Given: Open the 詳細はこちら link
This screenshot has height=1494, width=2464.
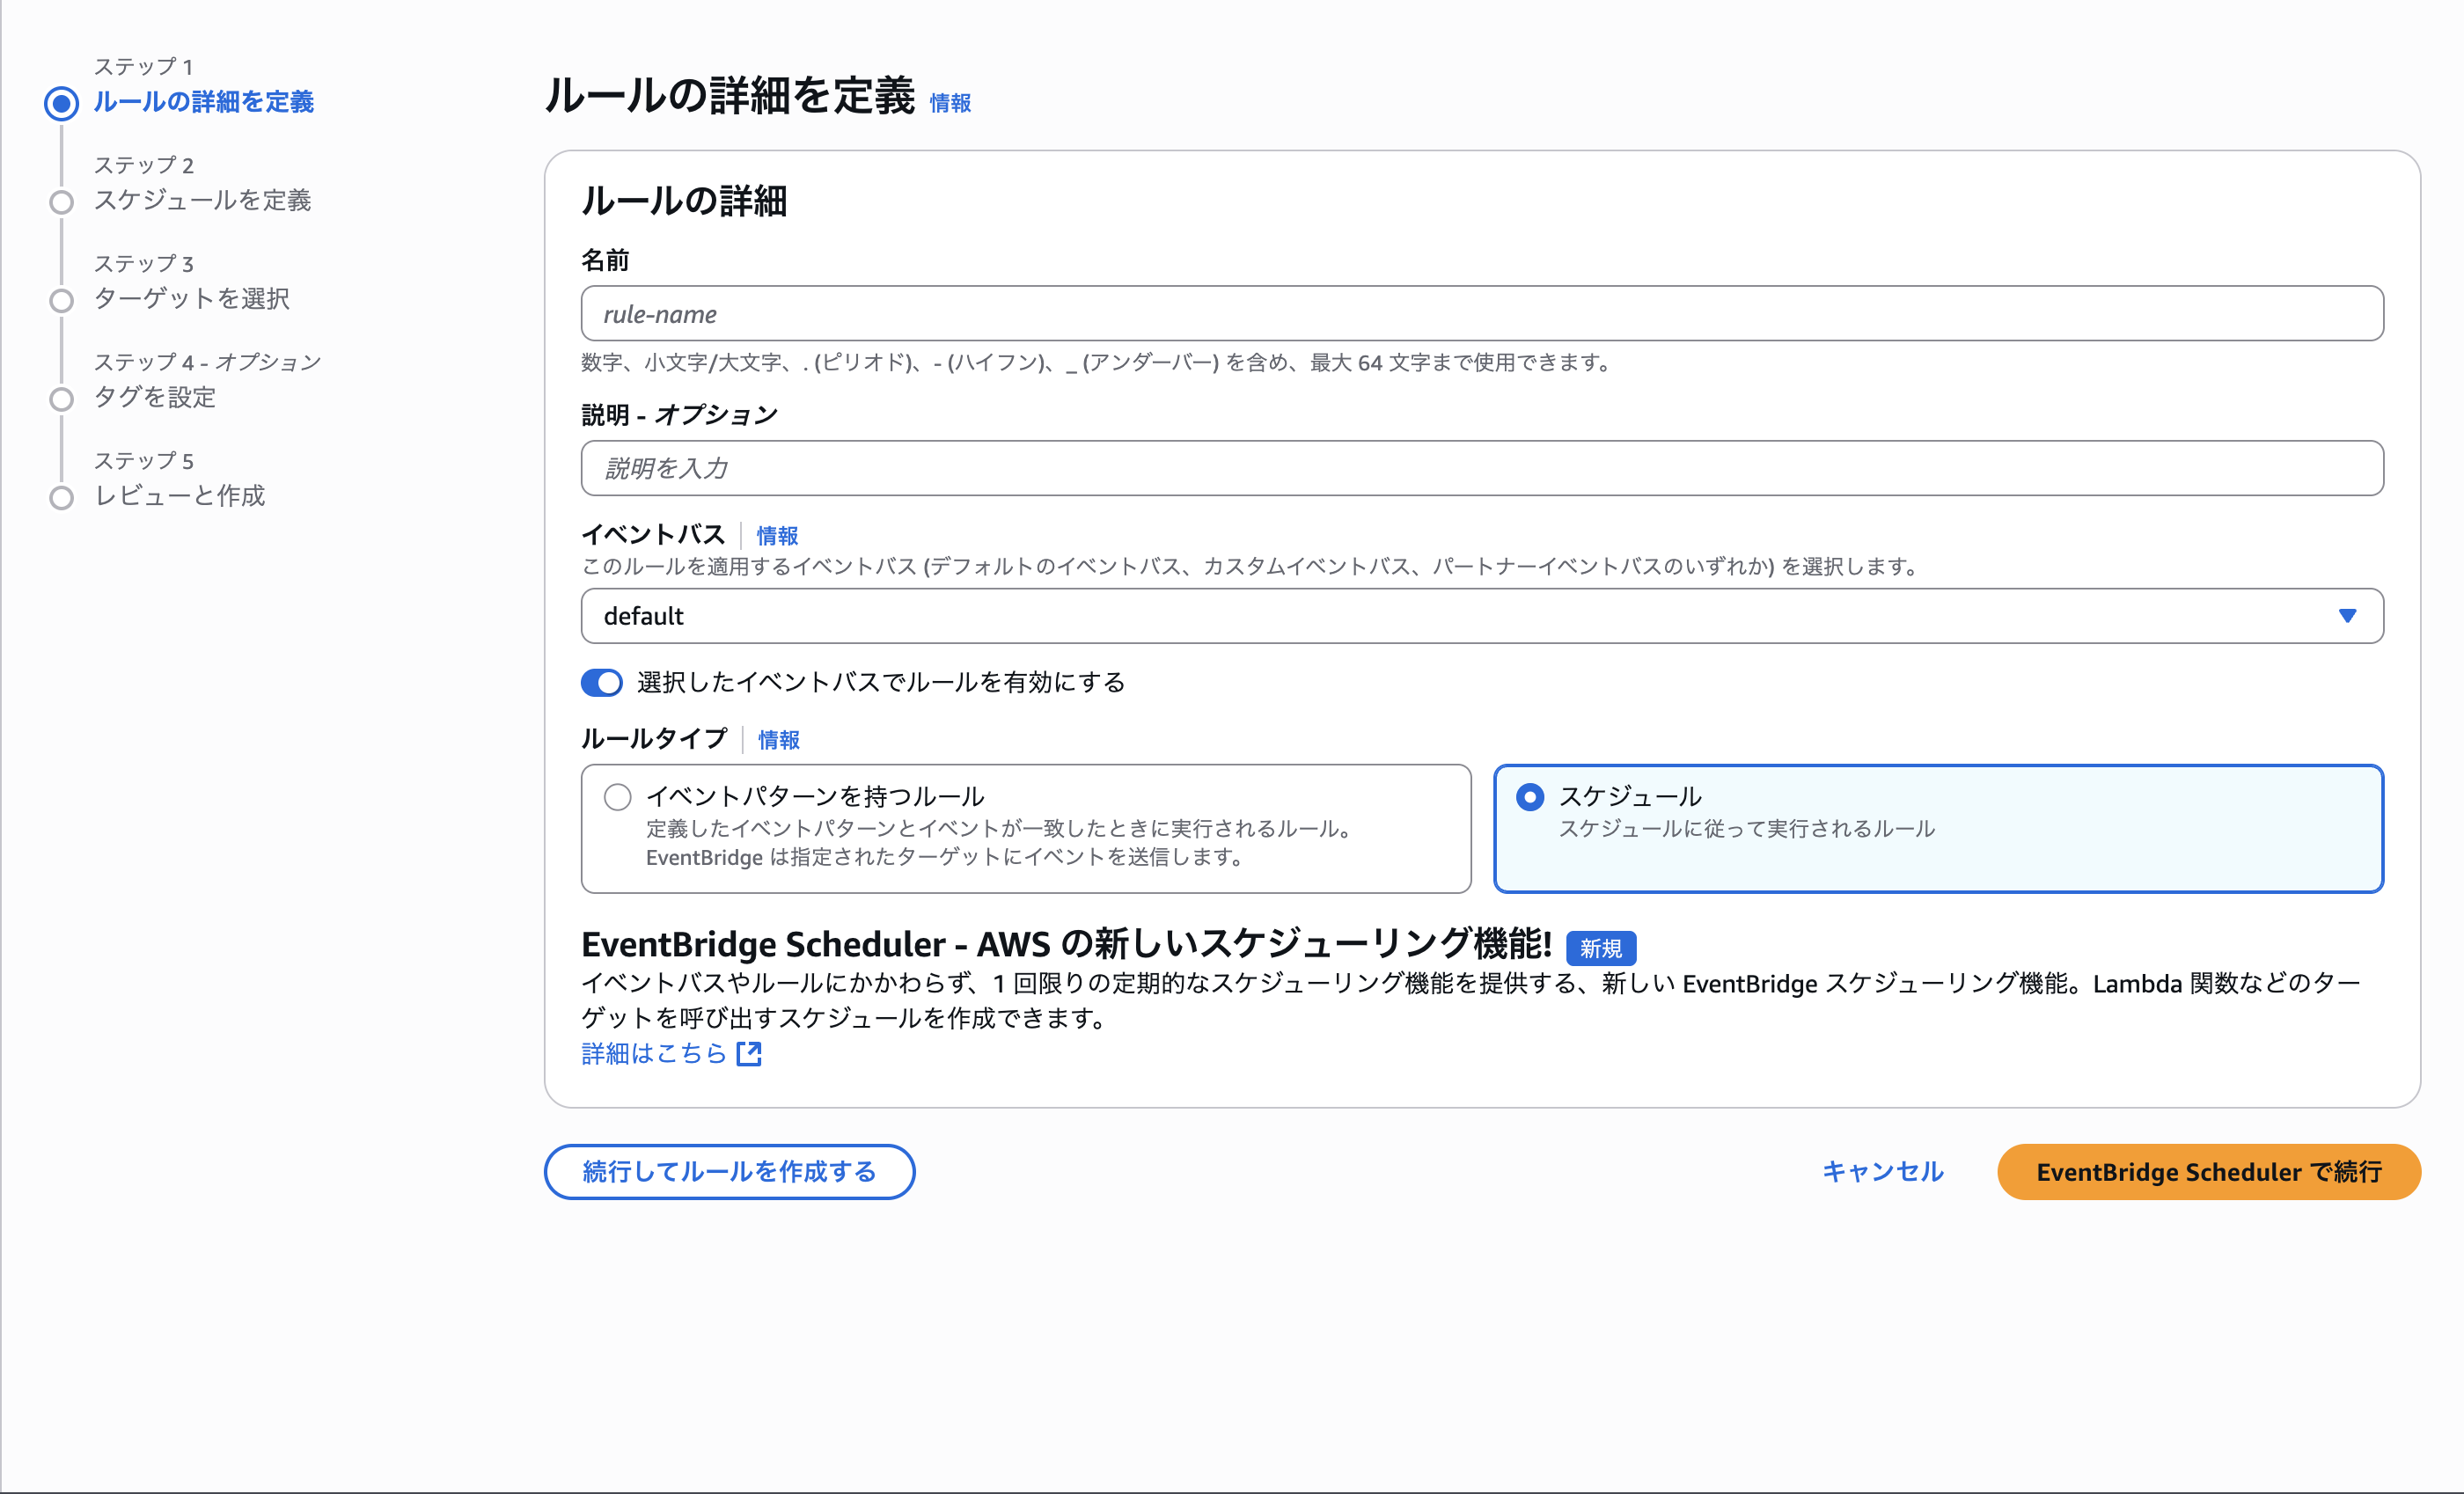Looking at the screenshot, I should (x=654, y=1053).
